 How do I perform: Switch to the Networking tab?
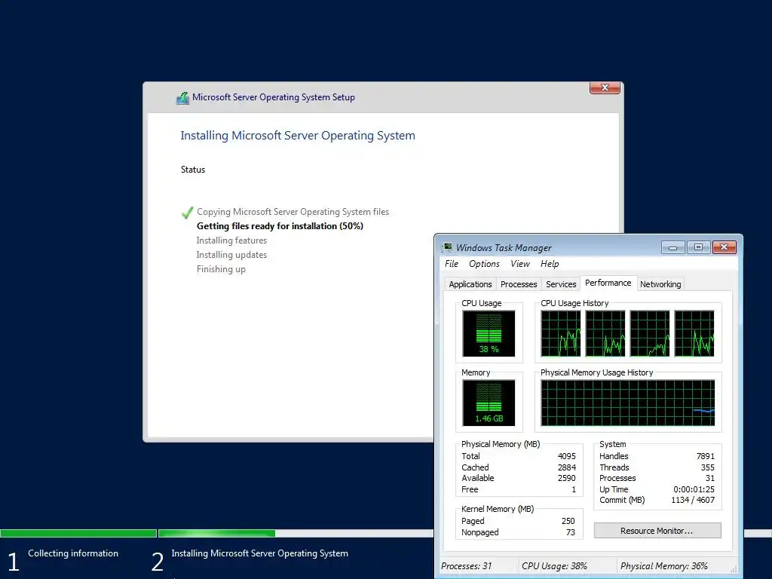(660, 284)
